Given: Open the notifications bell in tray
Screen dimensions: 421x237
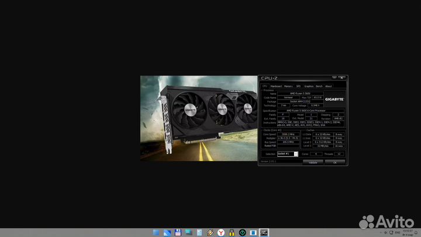Looking at the screenshot, I should tap(416, 233).
